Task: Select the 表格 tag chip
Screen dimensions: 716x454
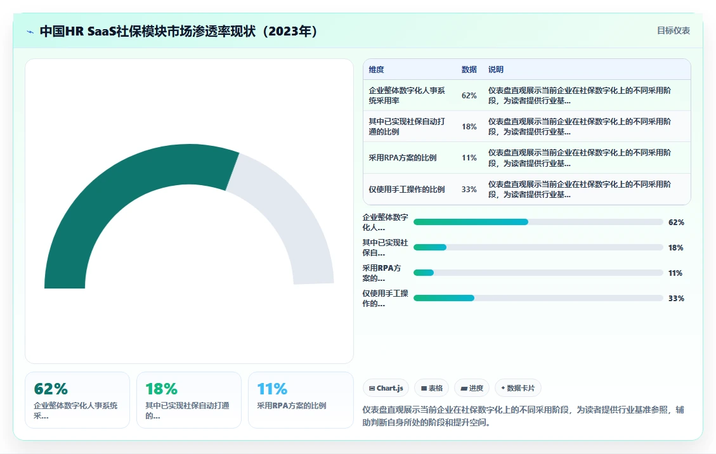Action: point(431,388)
